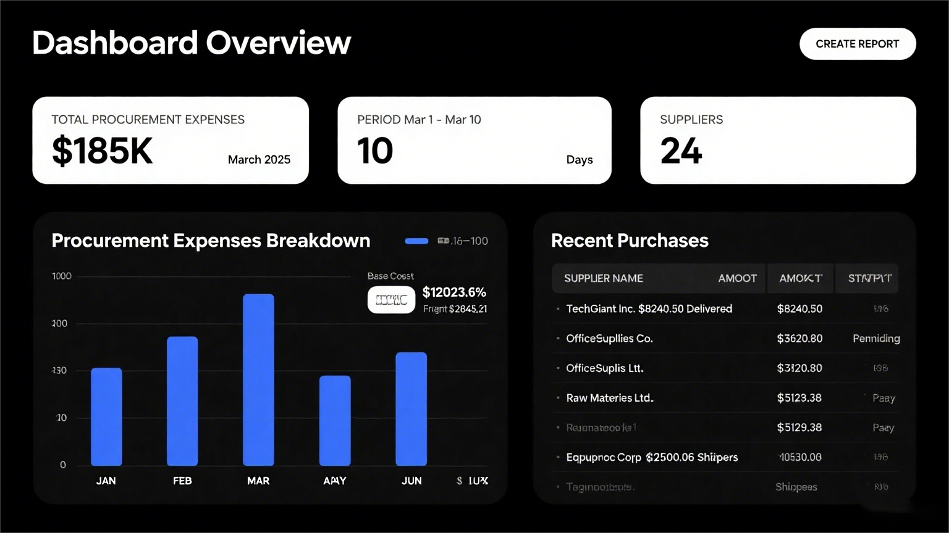Sort by the SUPPLIER NAME column header

pyautogui.click(x=603, y=278)
